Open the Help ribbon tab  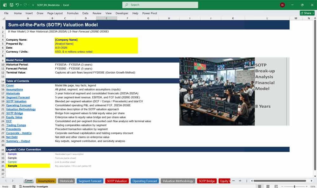pos(135,13)
